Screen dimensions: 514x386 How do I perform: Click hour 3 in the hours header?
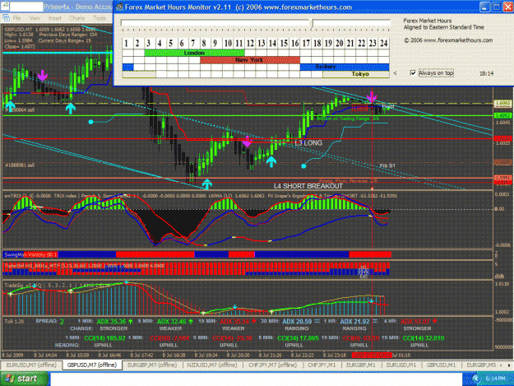[x=149, y=44]
